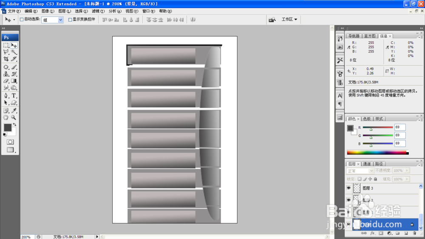Select the Move tool in toolbox

[14, 46]
